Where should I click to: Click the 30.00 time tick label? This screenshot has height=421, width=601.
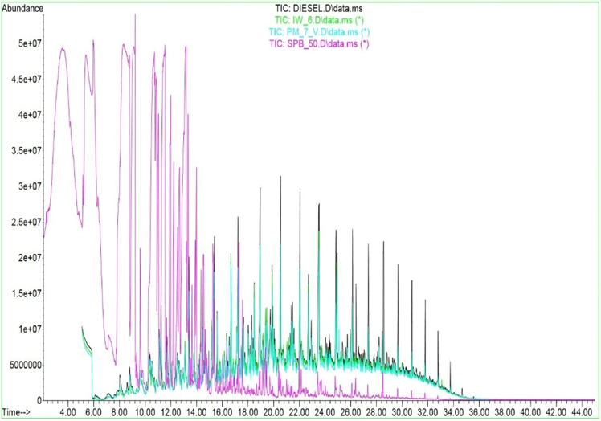pos(402,413)
